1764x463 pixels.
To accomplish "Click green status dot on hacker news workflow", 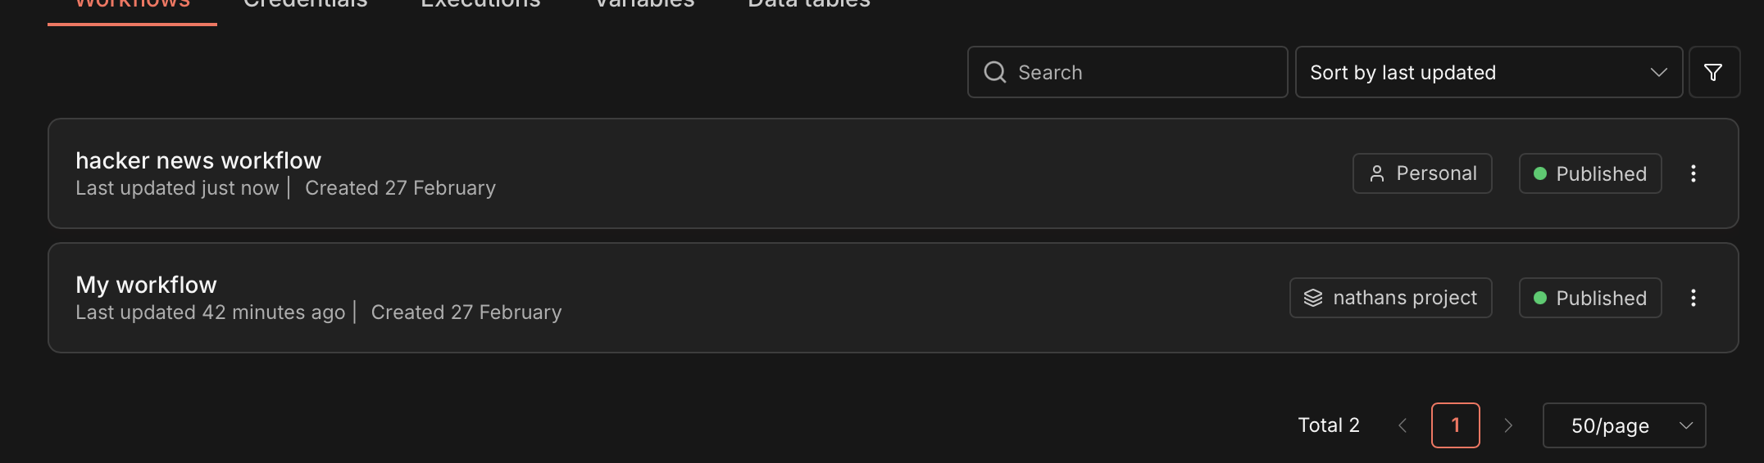I will 1539,173.
